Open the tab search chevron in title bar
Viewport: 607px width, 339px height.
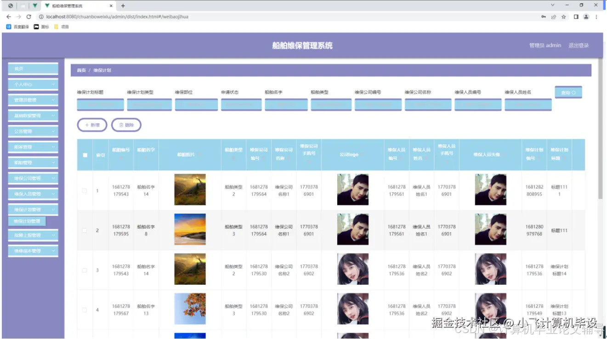(x=552, y=5)
